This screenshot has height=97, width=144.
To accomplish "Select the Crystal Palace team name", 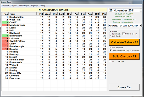I will [17, 41].
